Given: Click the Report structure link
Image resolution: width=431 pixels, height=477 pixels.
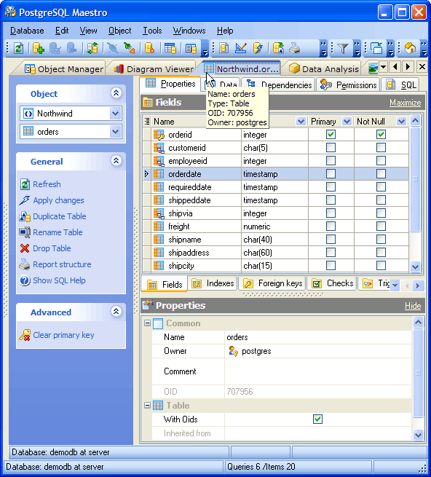Looking at the screenshot, I should point(62,264).
